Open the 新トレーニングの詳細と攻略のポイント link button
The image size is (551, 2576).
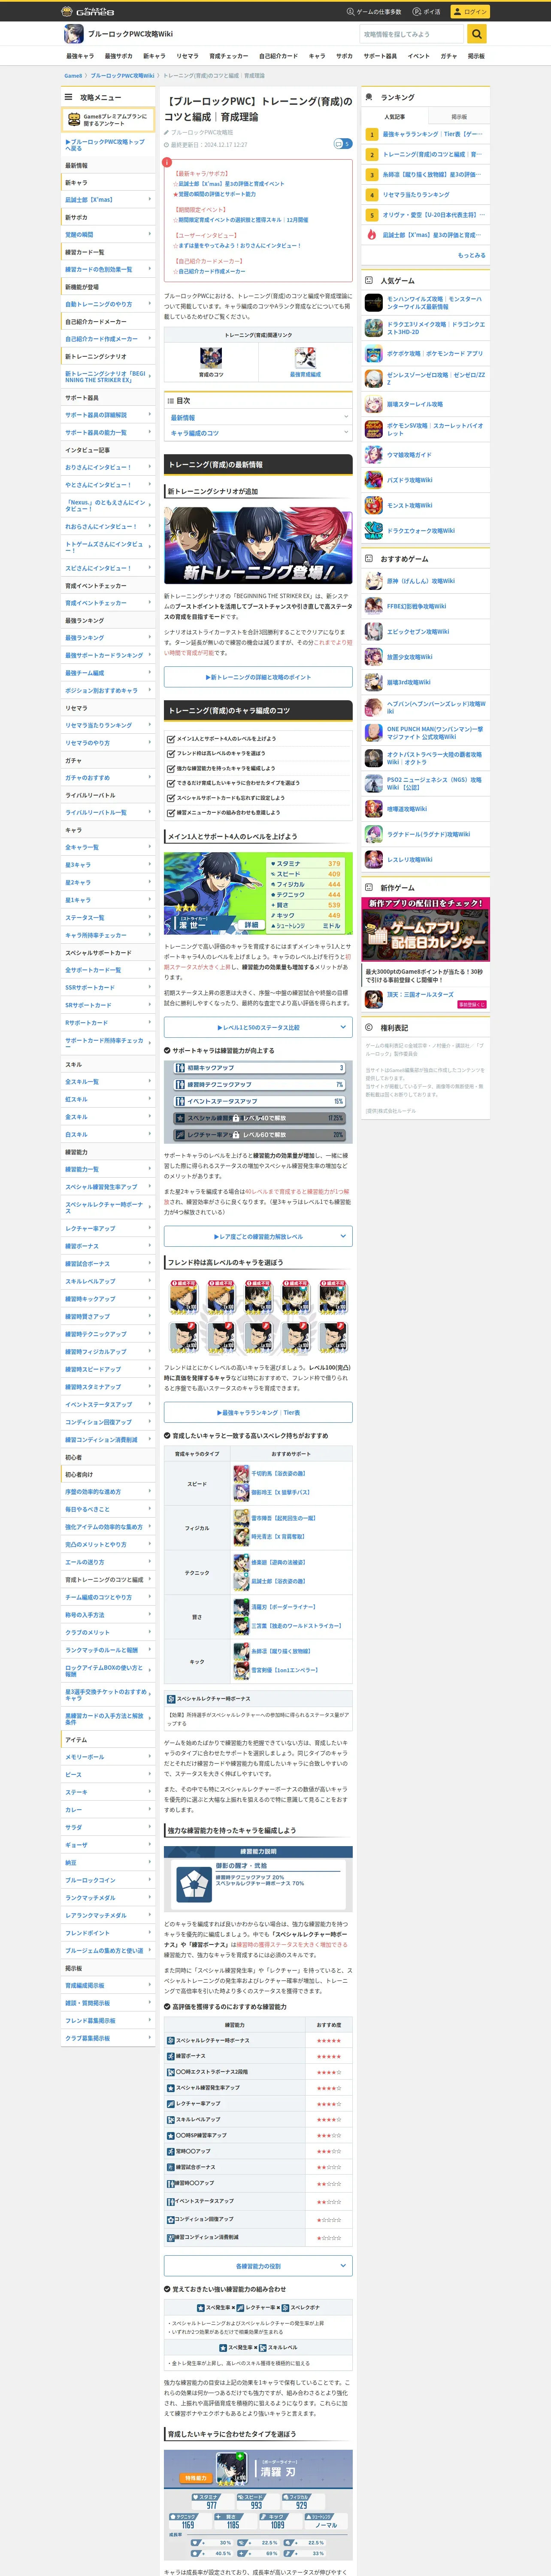click(258, 677)
